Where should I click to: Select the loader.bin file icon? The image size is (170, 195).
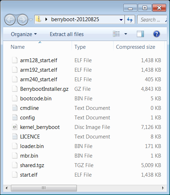click(x=15, y=146)
